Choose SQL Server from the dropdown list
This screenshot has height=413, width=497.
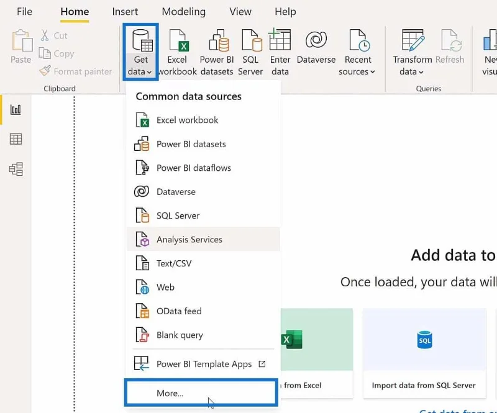click(x=203, y=216)
